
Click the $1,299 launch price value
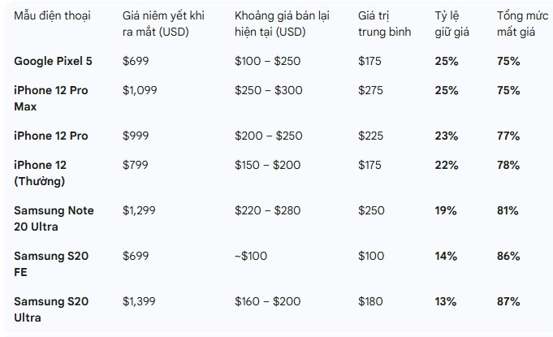[x=138, y=210]
